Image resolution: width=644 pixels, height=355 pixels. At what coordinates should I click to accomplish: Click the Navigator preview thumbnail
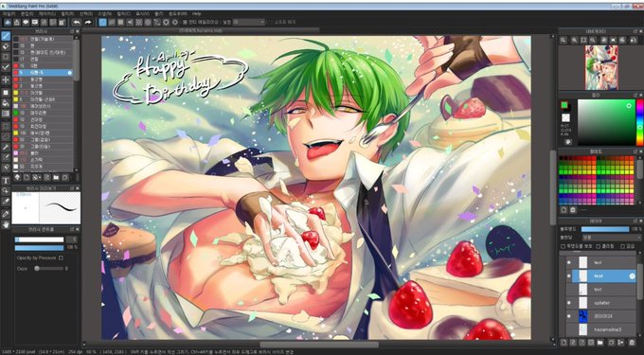click(601, 67)
